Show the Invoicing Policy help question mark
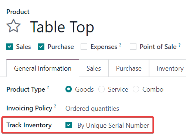186x138 pixels. pyautogui.click(x=55, y=106)
